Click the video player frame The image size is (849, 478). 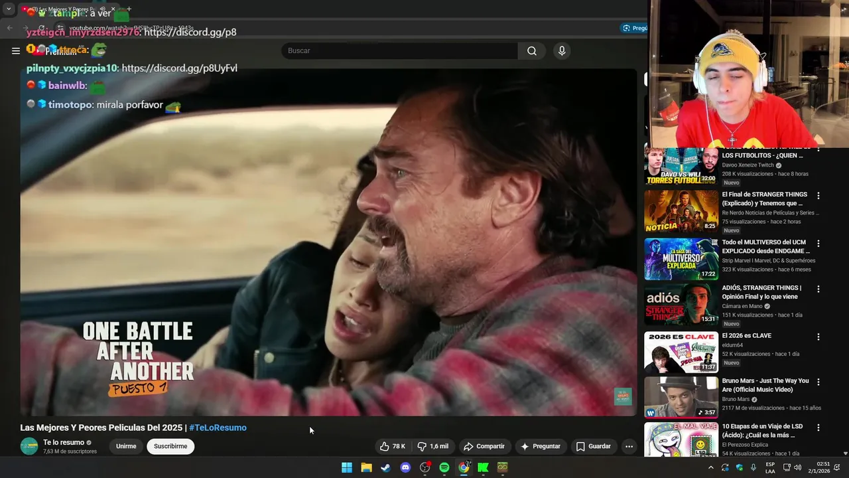328,242
